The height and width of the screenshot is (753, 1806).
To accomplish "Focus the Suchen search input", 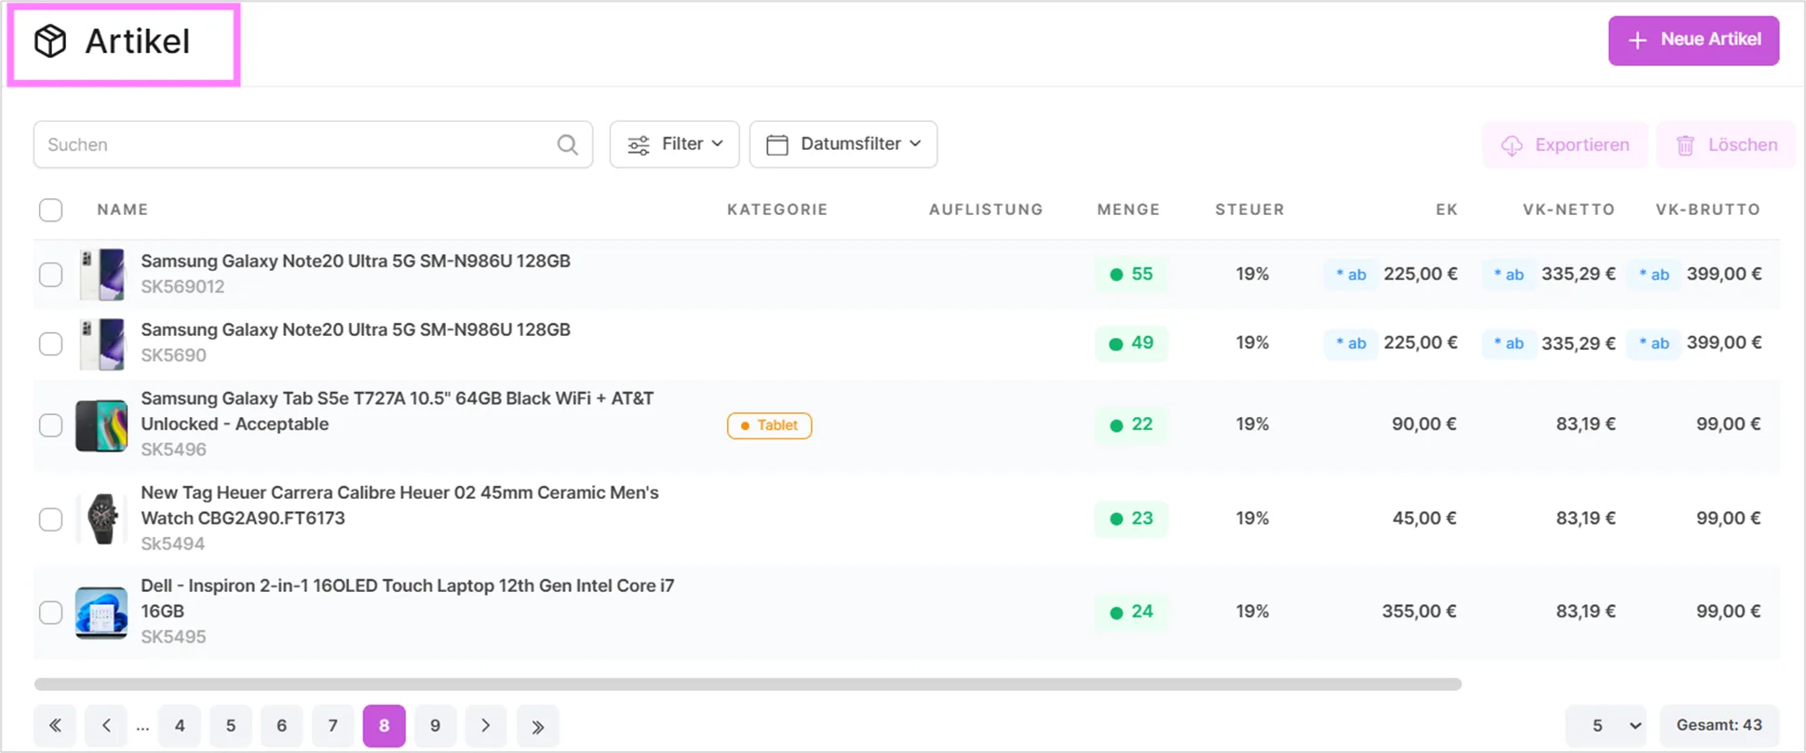I will [x=313, y=144].
